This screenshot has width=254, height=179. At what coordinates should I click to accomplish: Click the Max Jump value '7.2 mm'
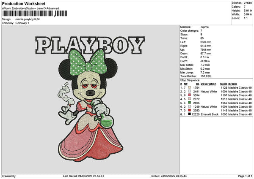pyautogui.click(x=205, y=73)
